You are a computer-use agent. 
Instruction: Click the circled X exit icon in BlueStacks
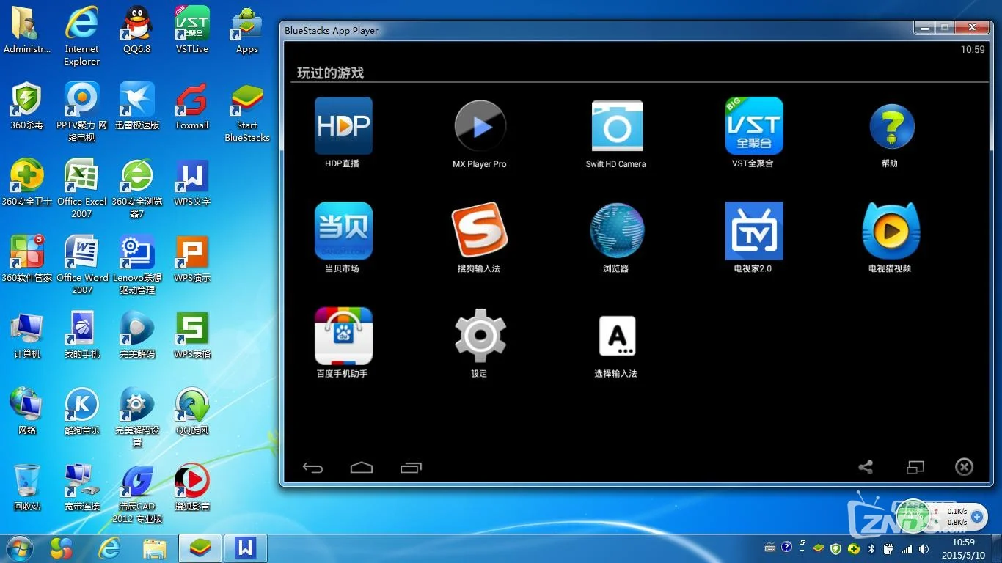964,467
